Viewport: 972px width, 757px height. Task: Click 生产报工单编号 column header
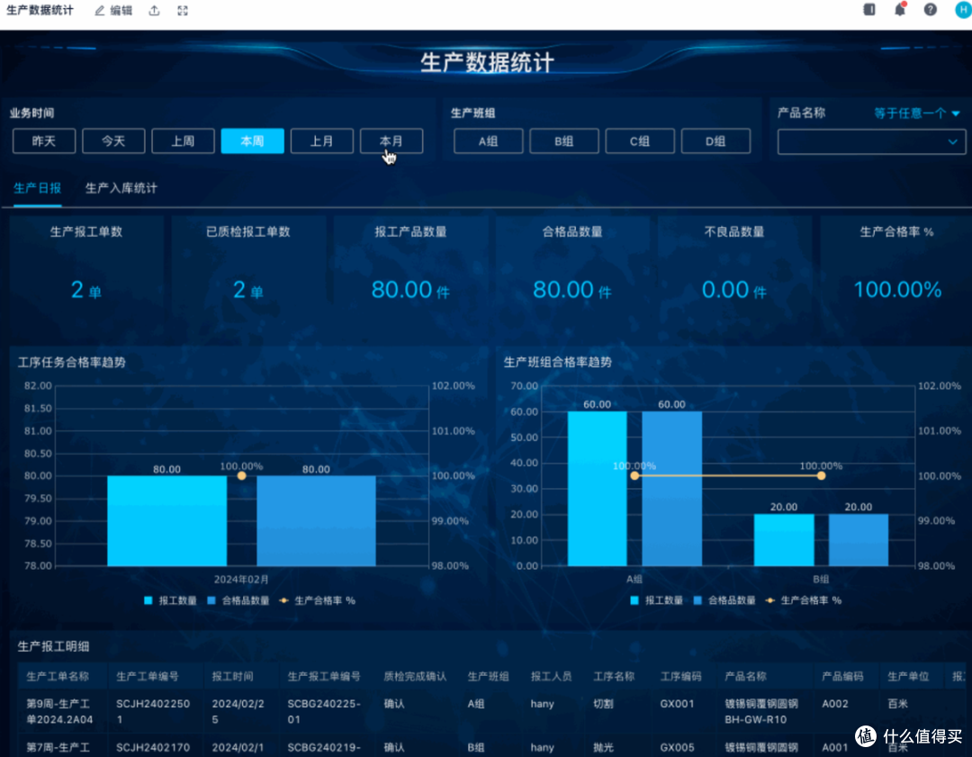(x=324, y=676)
